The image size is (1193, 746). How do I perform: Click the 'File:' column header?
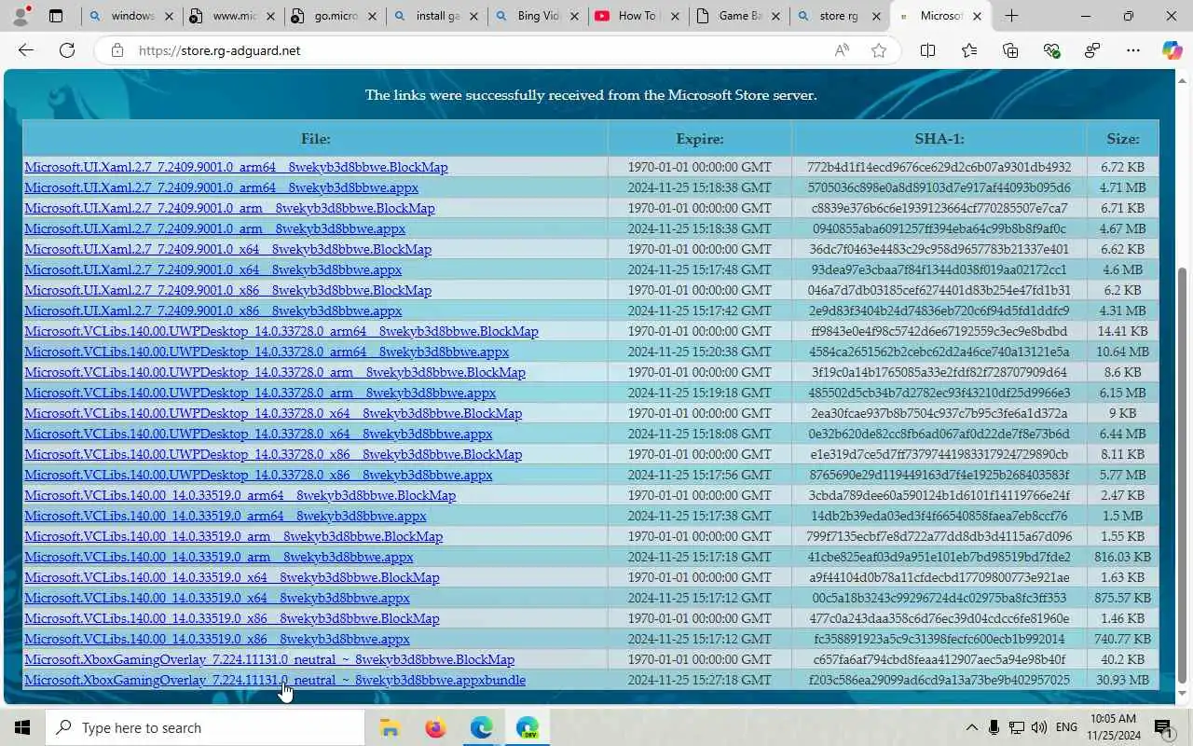[x=315, y=138]
